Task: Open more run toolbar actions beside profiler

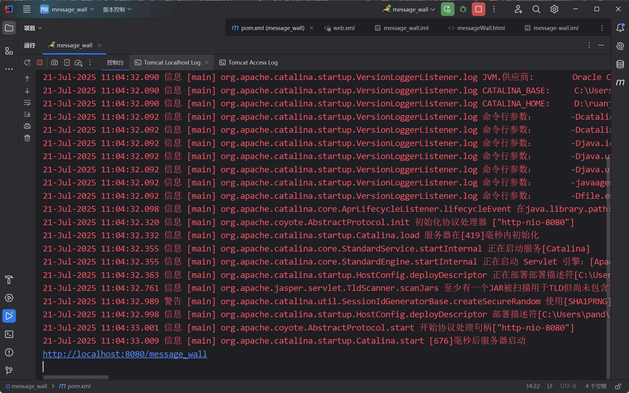Action: 90,62
